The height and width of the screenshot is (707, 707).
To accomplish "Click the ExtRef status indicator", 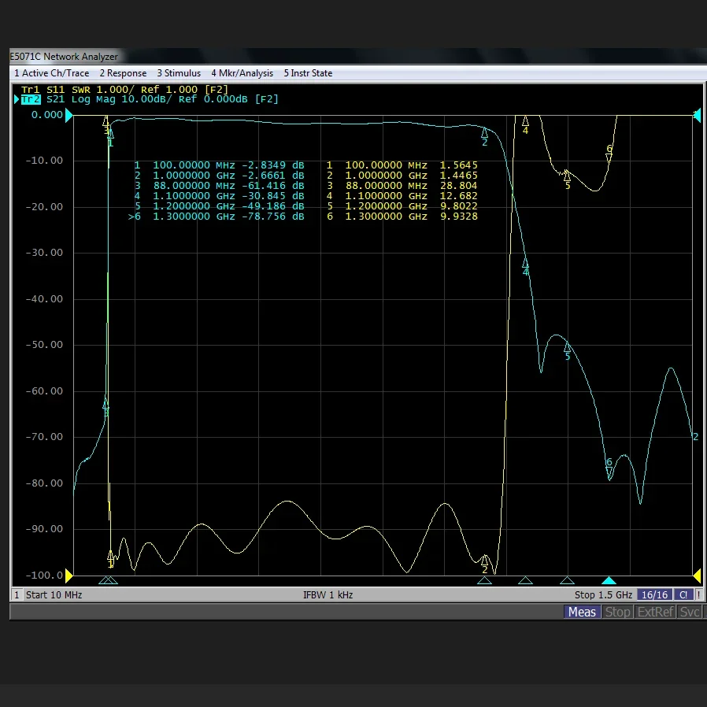I will (x=655, y=612).
